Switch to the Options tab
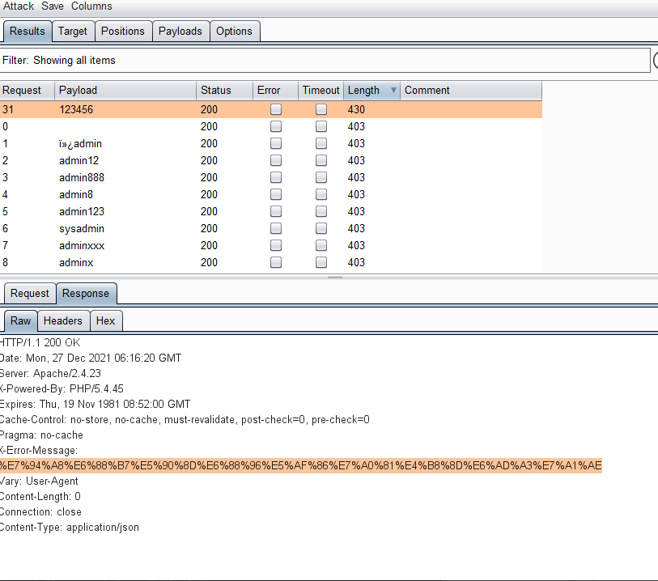This screenshot has width=658, height=581. [234, 31]
